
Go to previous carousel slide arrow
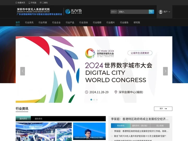click(x=23, y=71)
